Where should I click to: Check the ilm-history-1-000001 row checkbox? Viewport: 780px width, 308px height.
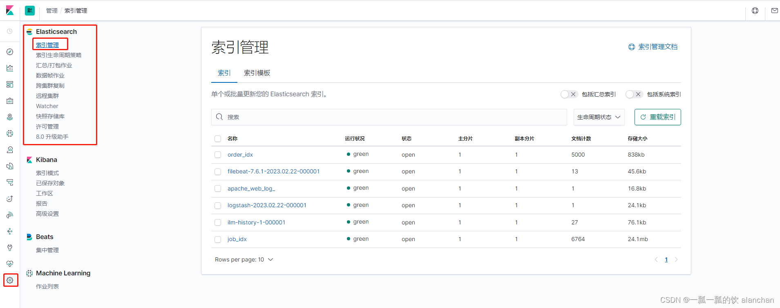tap(218, 222)
